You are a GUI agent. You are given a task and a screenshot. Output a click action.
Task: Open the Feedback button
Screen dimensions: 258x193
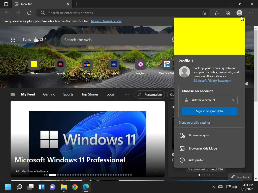[240, 177]
